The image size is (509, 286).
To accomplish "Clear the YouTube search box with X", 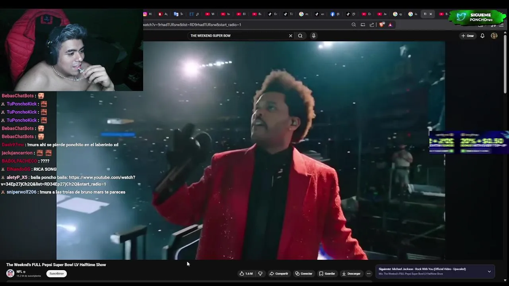I will point(291,36).
